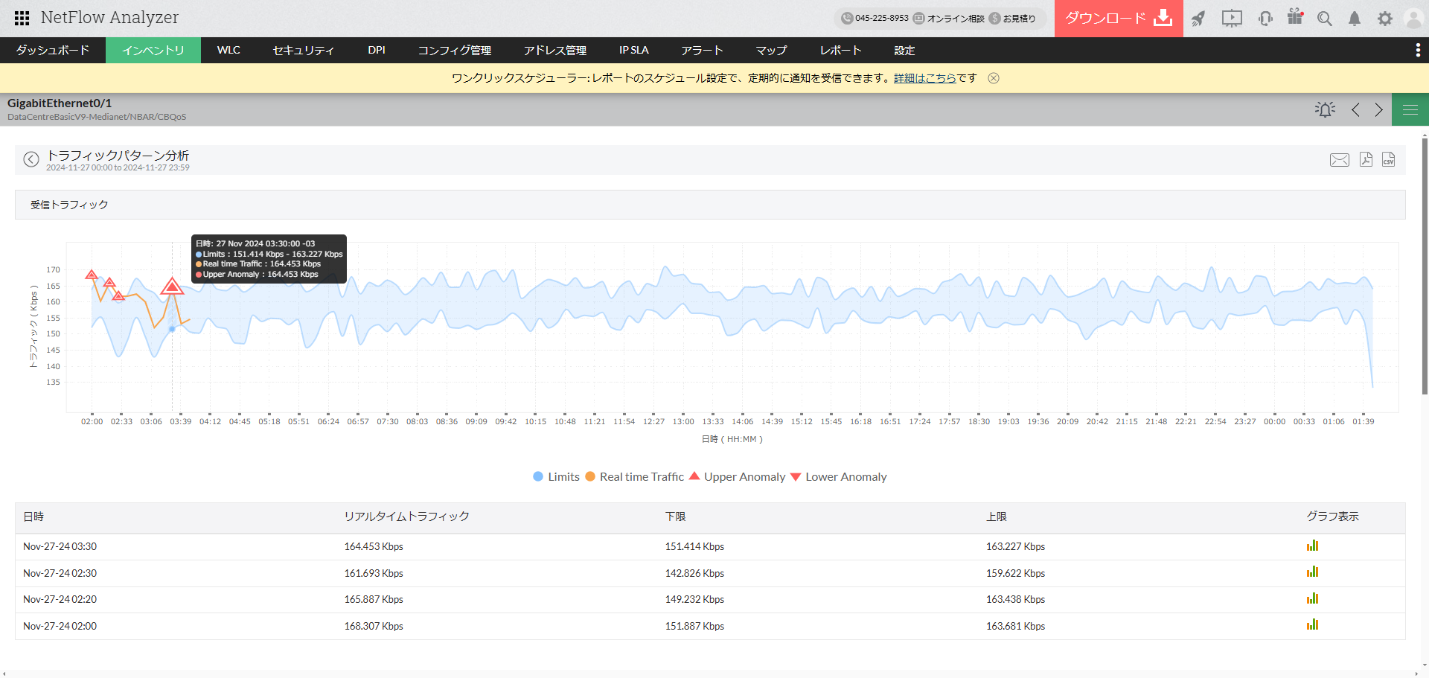
Task: Switch to the セキュリティ tab
Action: coord(303,50)
